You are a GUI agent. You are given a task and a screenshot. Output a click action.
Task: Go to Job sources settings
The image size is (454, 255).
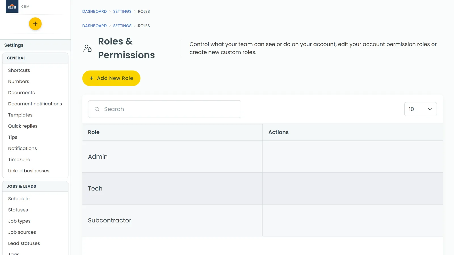[x=22, y=232]
